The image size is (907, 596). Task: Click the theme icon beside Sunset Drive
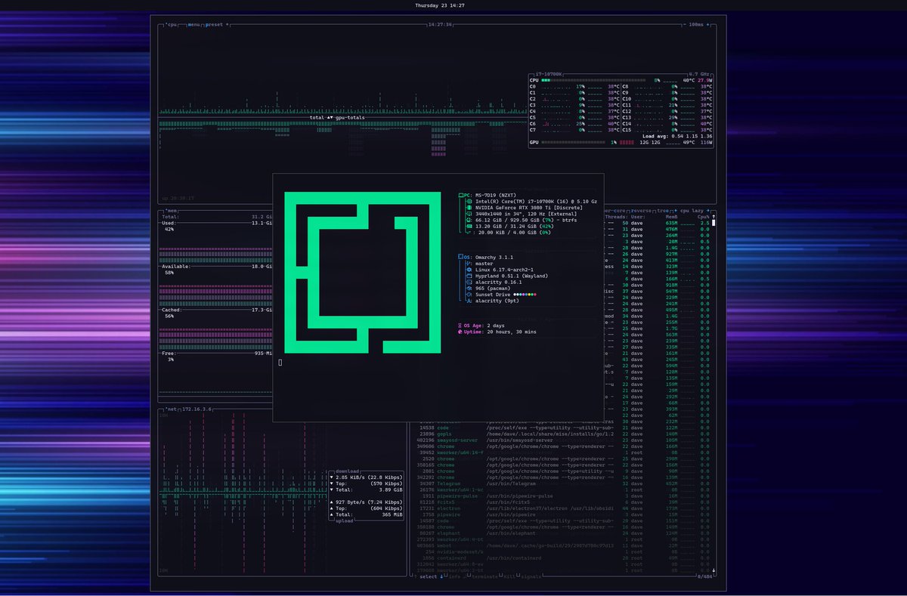click(x=469, y=295)
